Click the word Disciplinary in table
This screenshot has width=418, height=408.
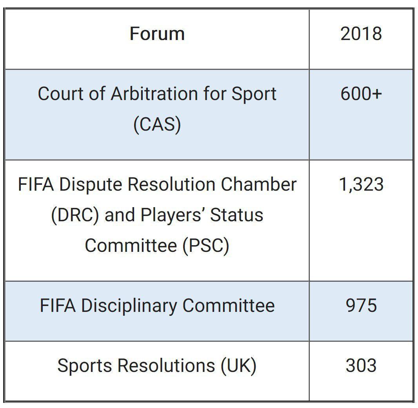(129, 306)
